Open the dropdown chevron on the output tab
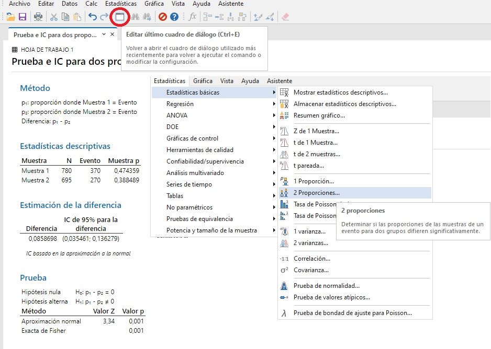The height and width of the screenshot is (349, 491). (x=104, y=34)
